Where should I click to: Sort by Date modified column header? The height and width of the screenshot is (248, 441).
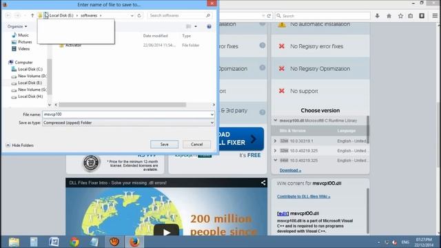pos(155,36)
